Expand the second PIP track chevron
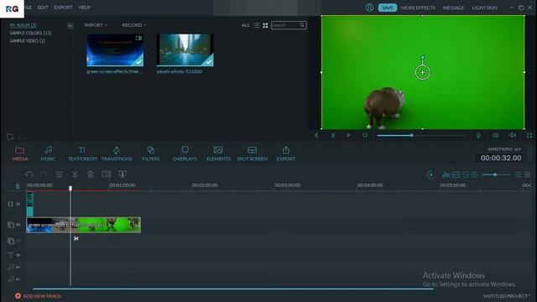The width and height of the screenshot is (537, 302). pyautogui.click(x=18, y=241)
